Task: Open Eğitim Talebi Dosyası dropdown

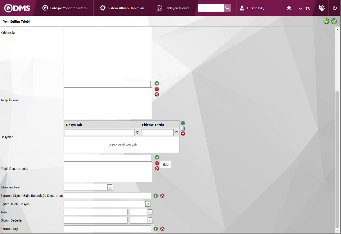Action: pos(148,204)
